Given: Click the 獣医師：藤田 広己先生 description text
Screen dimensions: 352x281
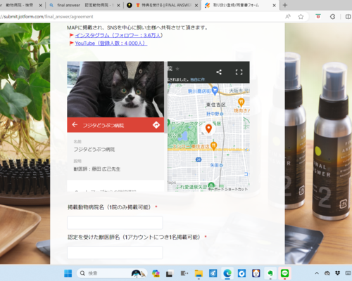Looking at the screenshot, I should click(97, 169).
